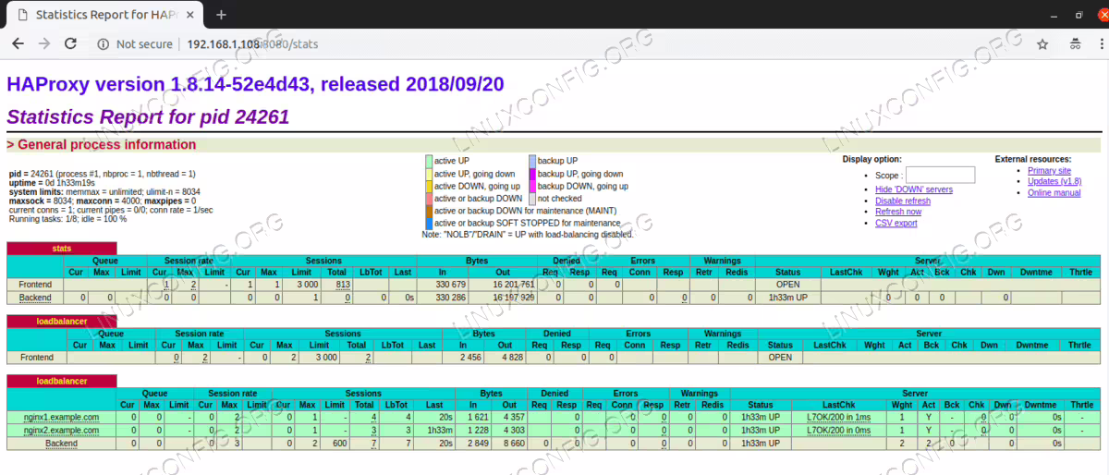1109x475 pixels.
Task: Click the 'External resources:' label
Action: coord(1032,159)
